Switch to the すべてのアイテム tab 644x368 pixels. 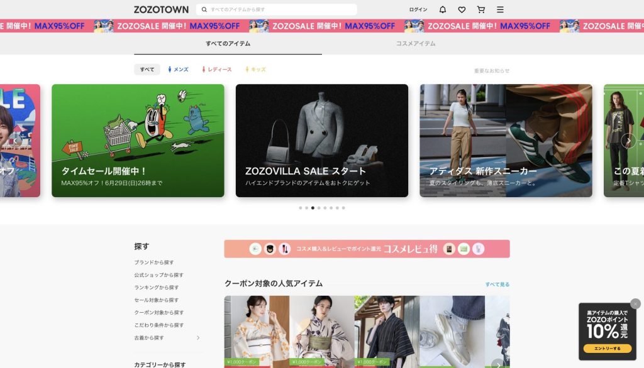(228, 43)
